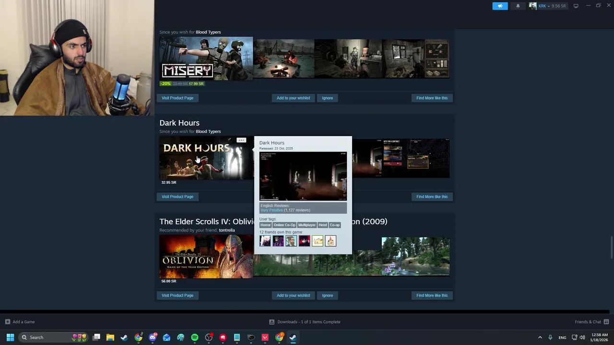Click the 32.95 SR Dark Hours price
The width and height of the screenshot is (614, 345).
coord(169,183)
